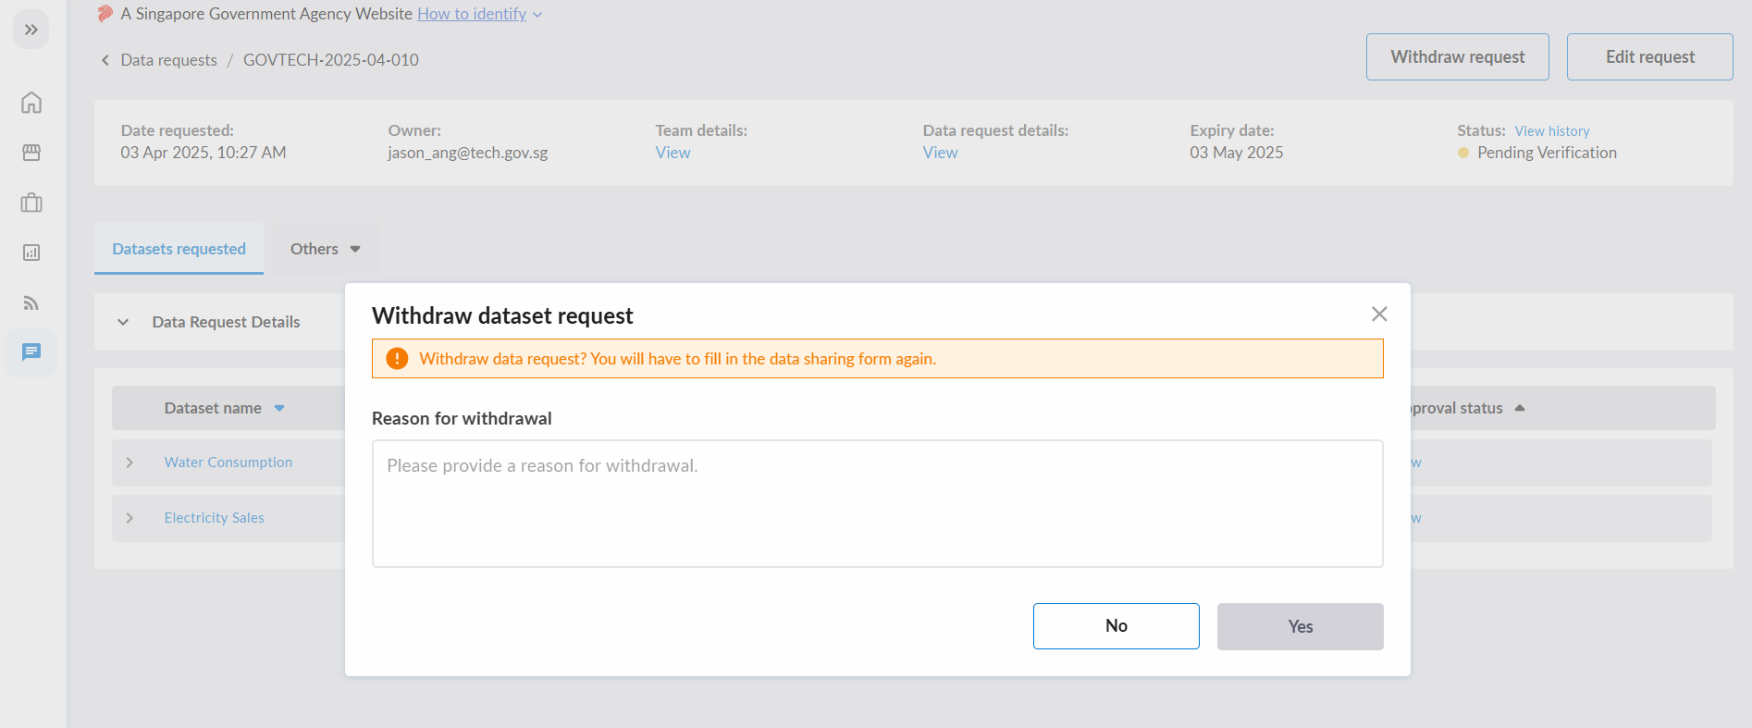Click the Withdraw request button
This screenshot has height=728, width=1752.
[1458, 57]
